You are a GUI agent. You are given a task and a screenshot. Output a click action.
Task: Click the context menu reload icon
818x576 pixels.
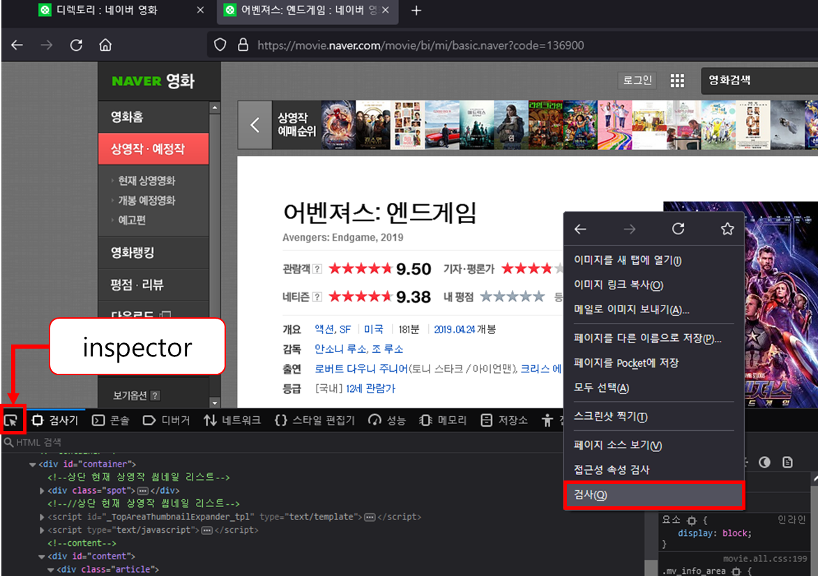tap(679, 229)
